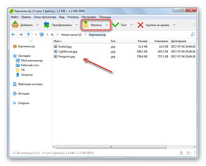Sort by the Дата/время column header
Viewport: 206px width, 166px height.
[179, 41]
